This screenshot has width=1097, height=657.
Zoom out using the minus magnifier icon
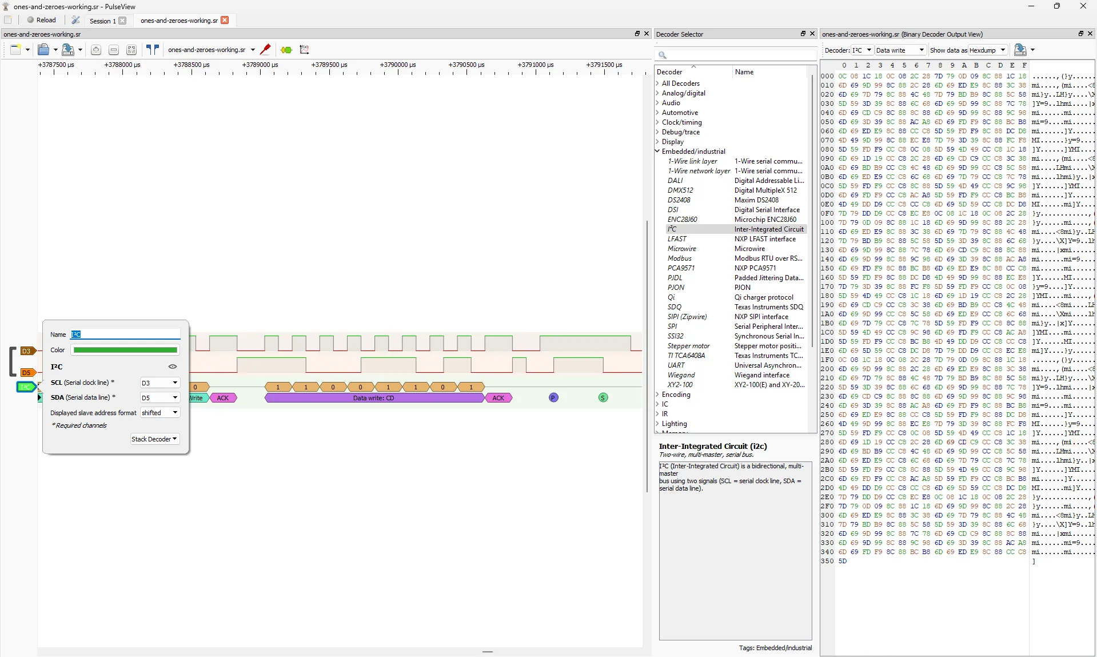113,50
